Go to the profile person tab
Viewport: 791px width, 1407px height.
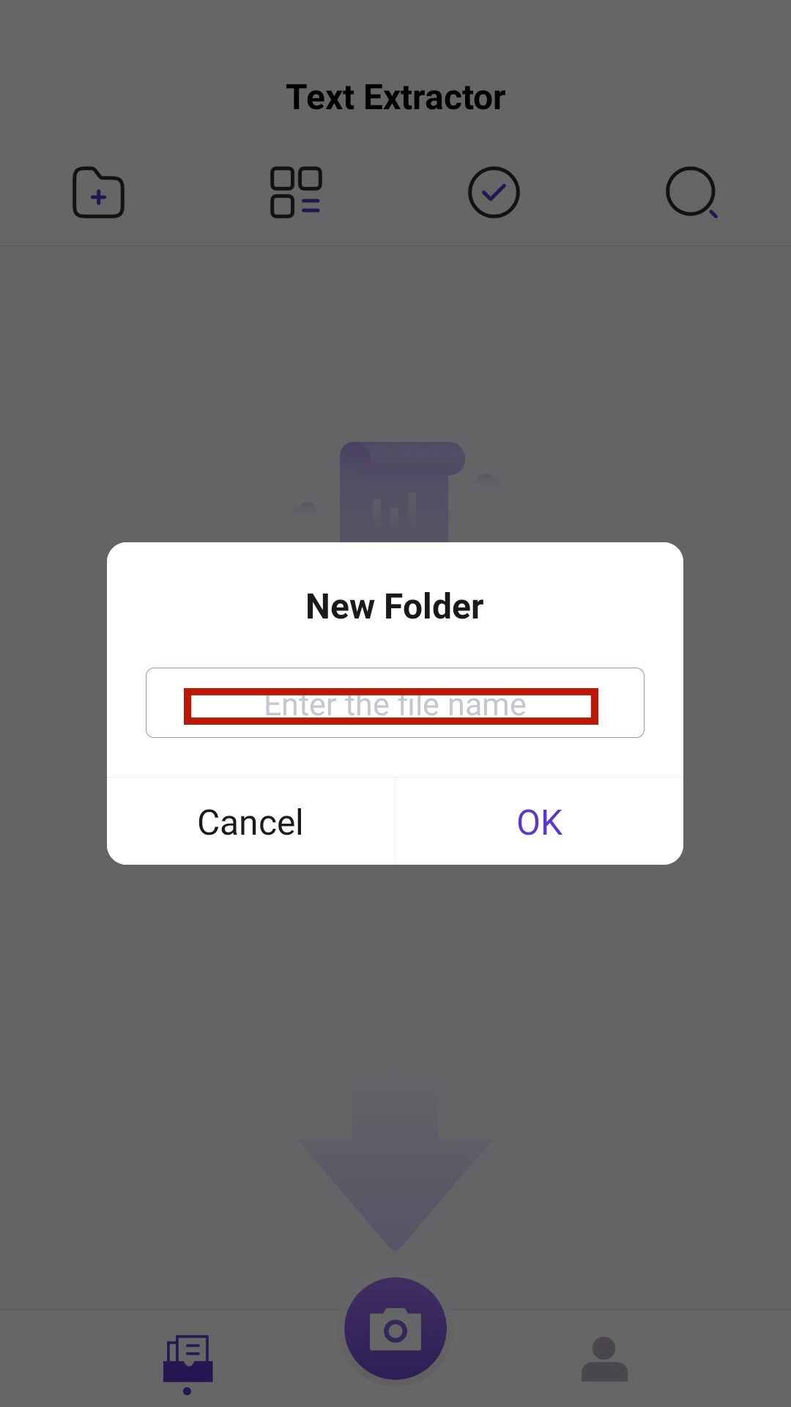coord(605,1359)
